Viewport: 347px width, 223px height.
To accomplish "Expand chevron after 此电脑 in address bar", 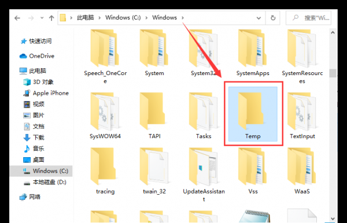I will (x=99, y=18).
